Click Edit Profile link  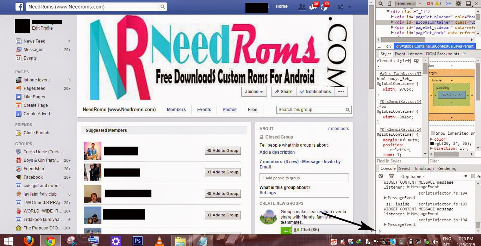coord(42,28)
